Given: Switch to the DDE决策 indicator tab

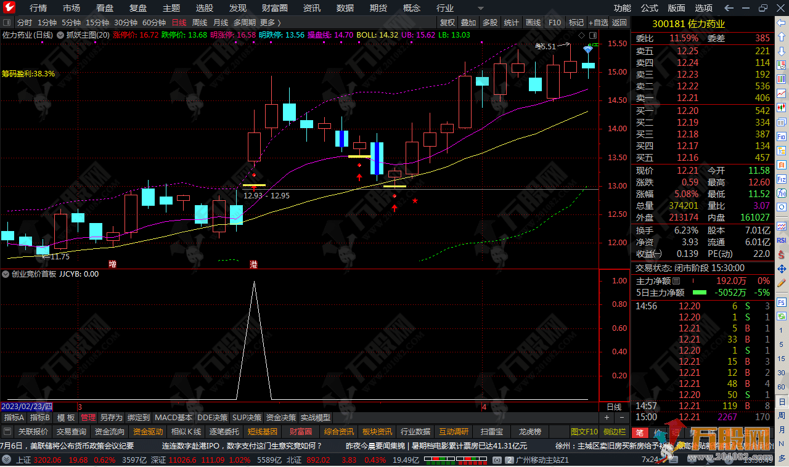Looking at the screenshot, I should (212, 418).
